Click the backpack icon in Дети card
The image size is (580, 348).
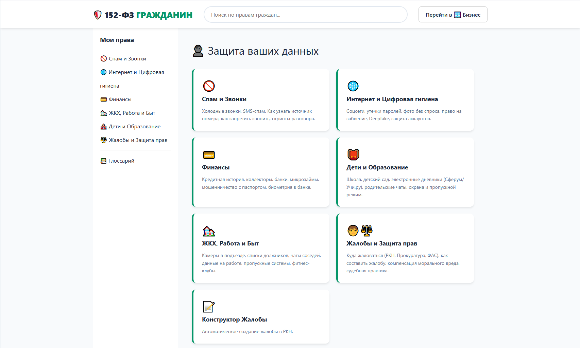click(x=353, y=154)
